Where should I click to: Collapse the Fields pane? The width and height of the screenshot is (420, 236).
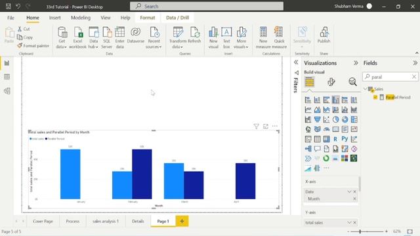pos(415,63)
